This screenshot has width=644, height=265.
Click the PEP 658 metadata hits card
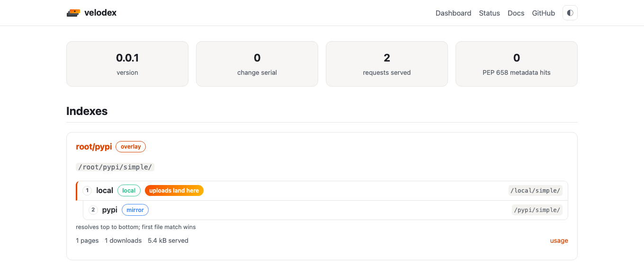coord(517,64)
